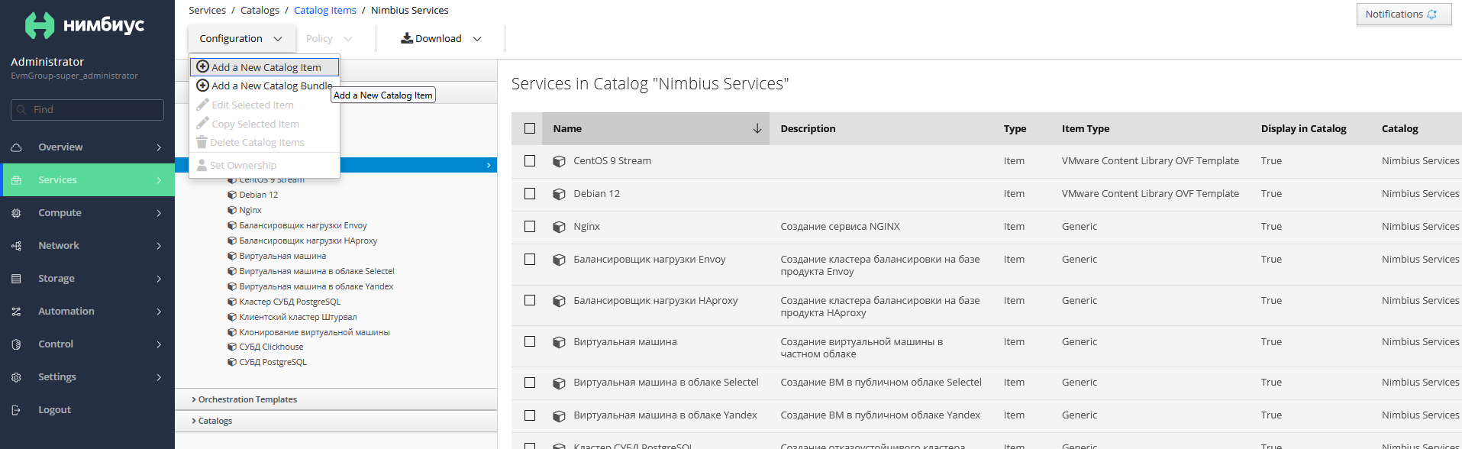Click cube icon of Балансировщик нагрузки HAproxy table row

559,301
